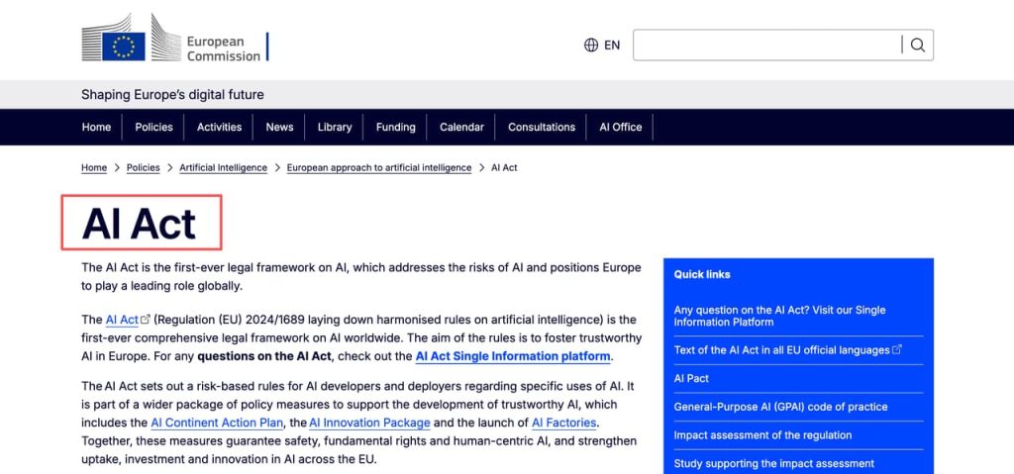Click external-link icon beside EU official languages

pos(897,349)
